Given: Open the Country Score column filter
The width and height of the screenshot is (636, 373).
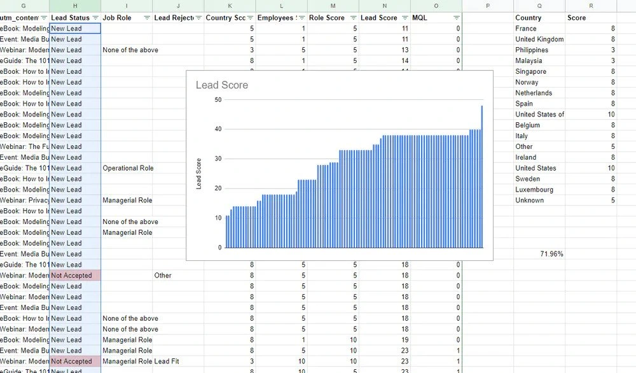Looking at the screenshot, I should pos(250,18).
